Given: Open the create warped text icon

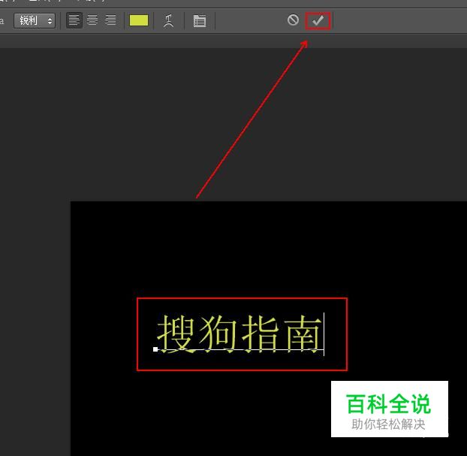Looking at the screenshot, I should pyautogui.click(x=169, y=21).
